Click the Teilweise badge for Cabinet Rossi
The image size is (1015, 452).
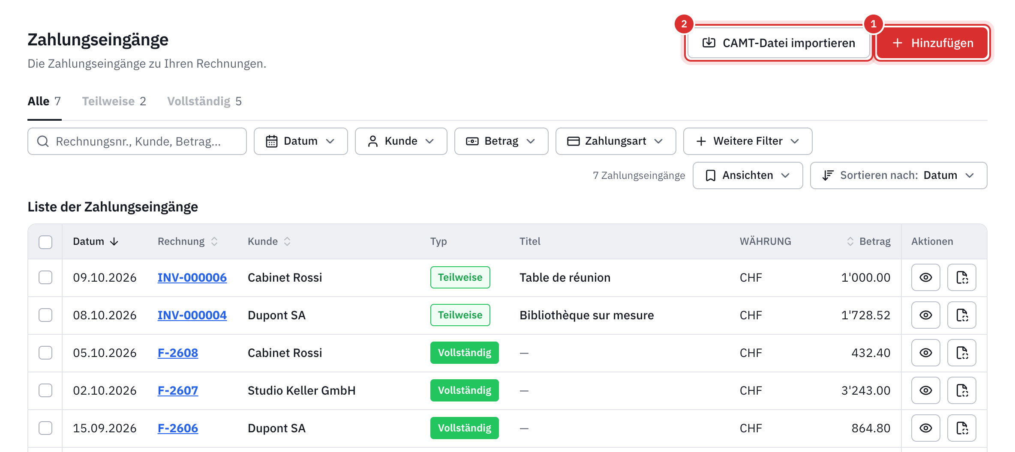click(460, 277)
